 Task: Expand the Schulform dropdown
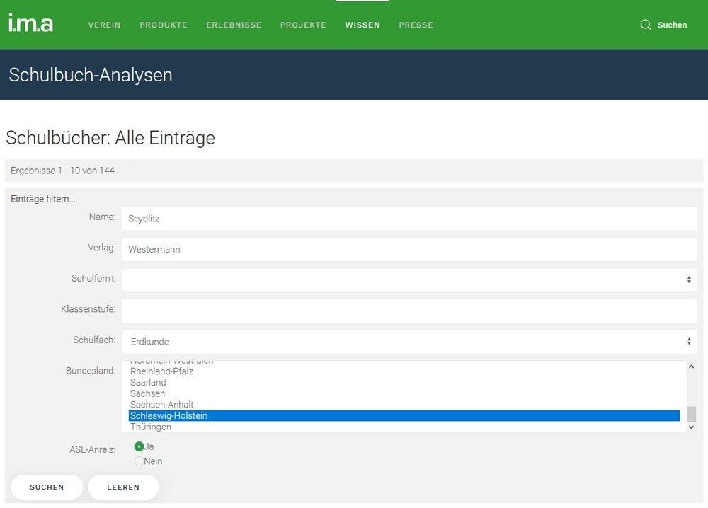[x=409, y=280]
